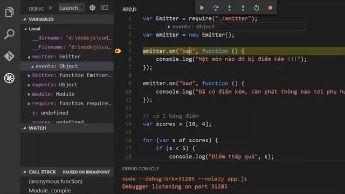Step into in debug toolbar
The image size is (345, 194).
coord(229,8)
